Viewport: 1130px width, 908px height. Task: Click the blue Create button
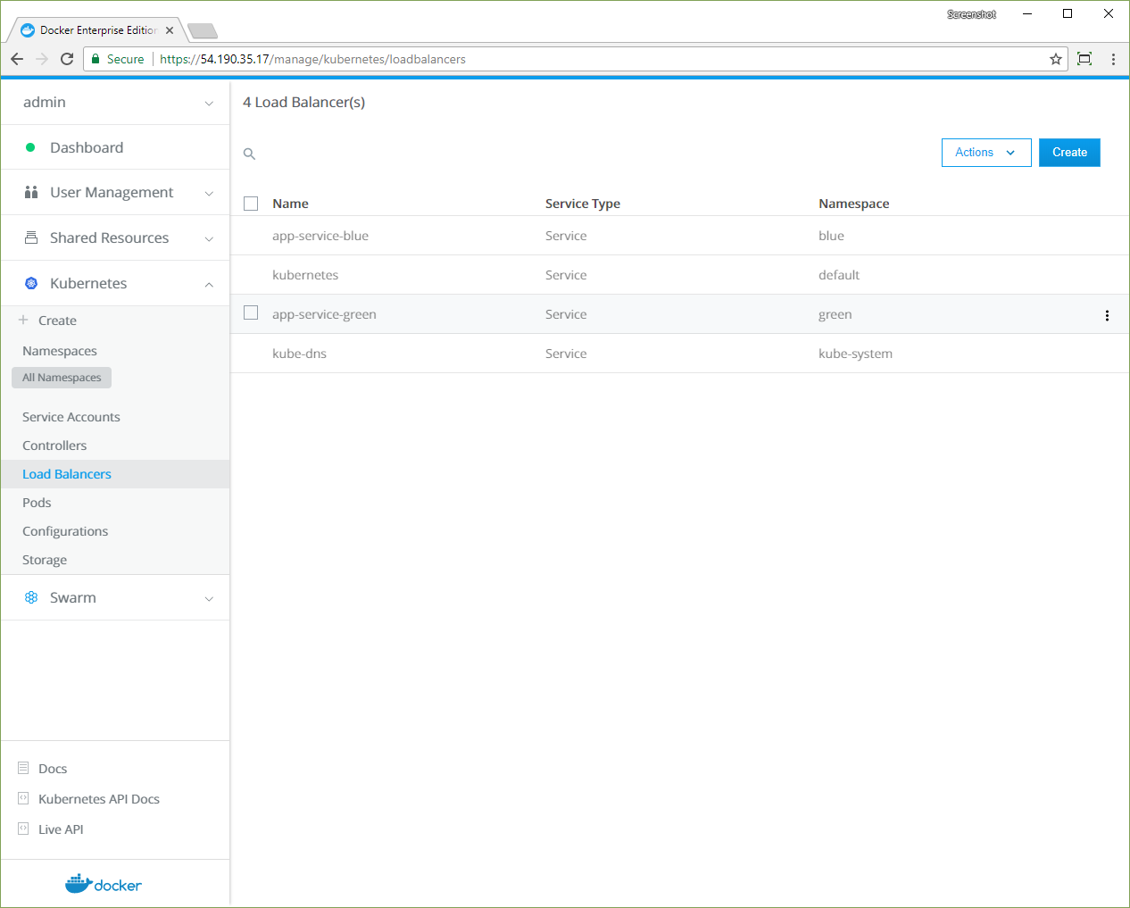1068,153
